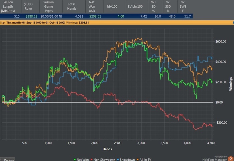Screen dimensions: 234x161
Task: Toggle the Net Won legend green swatch
Action: tap(75, 160)
